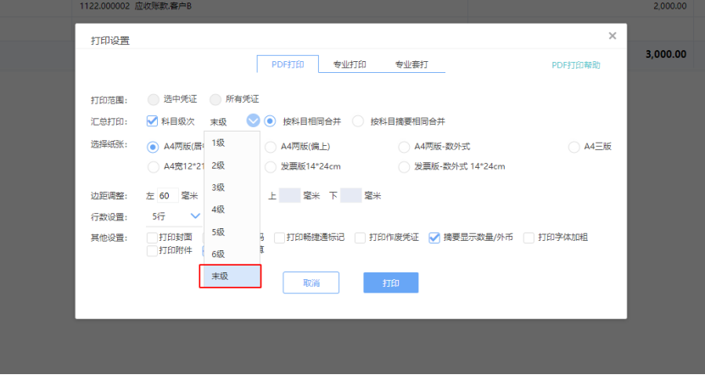Image resolution: width=705 pixels, height=375 pixels.
Task: Switch to the 专业打印 tab
Action: (350, 64)
